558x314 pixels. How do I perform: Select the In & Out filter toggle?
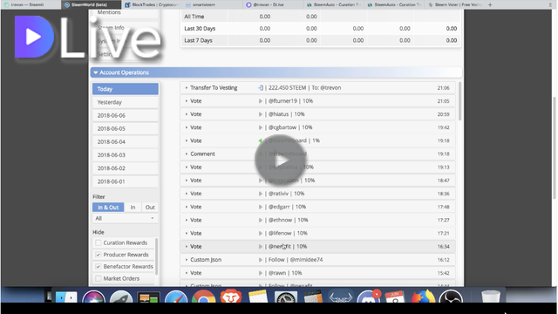coord(108,208)
